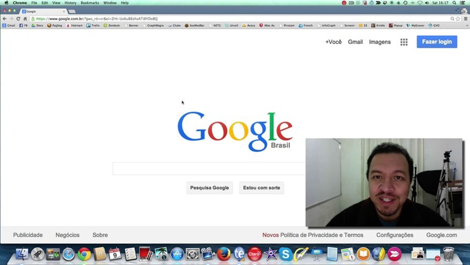Open the Trello bookmark
The height and width of the screenshot is (265, 470).
(93, 25)
